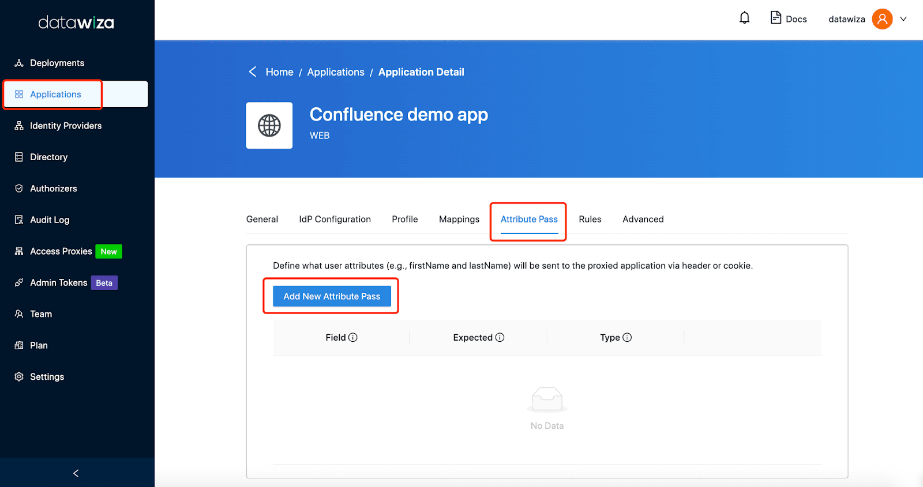
Task: Expand the account dropdown arrow
Action: (903, 19)
